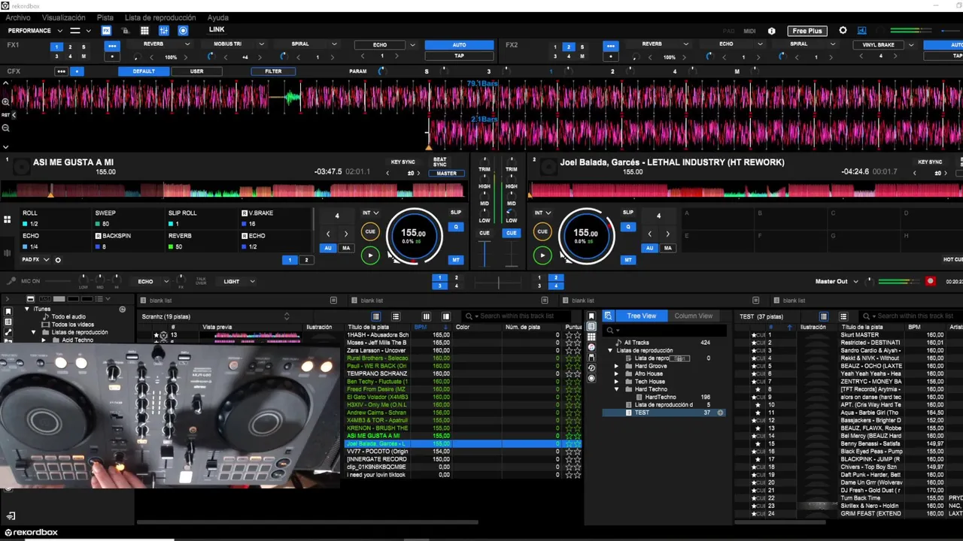Click add icon next to TEST playlist
963x541 pixels.
tap(720, 413)
